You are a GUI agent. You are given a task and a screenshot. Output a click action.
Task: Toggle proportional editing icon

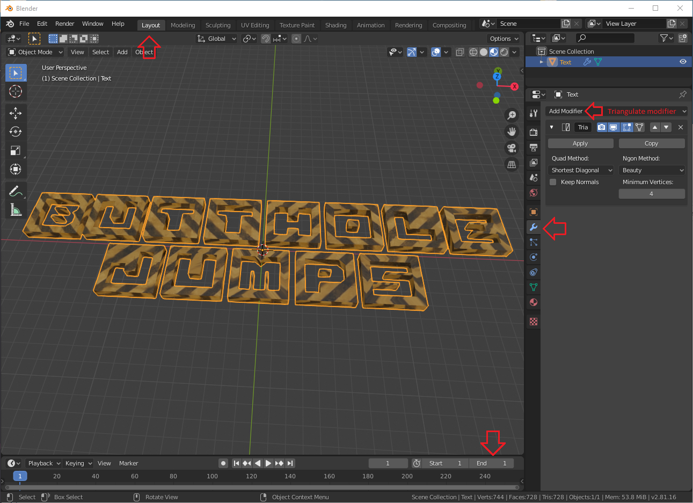point(296,39)
